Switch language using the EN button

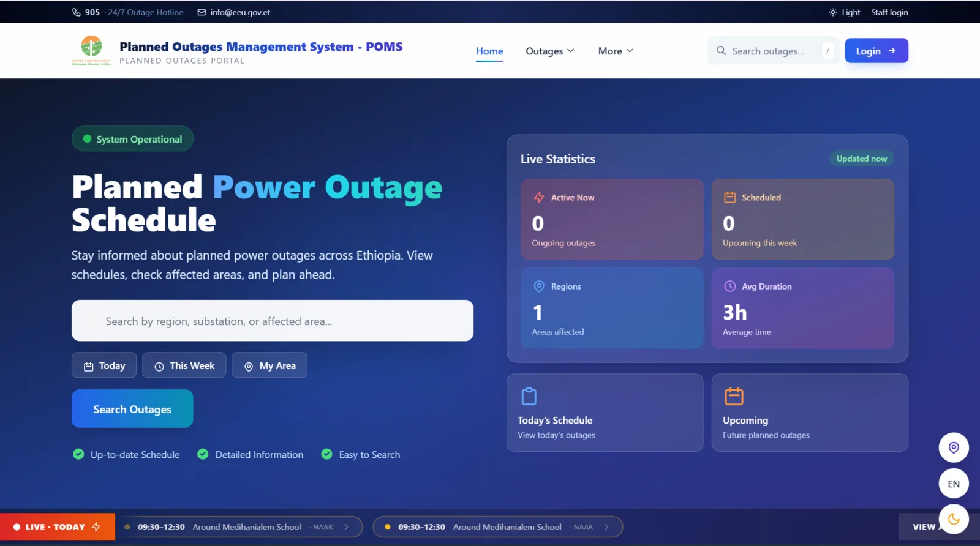954,484
